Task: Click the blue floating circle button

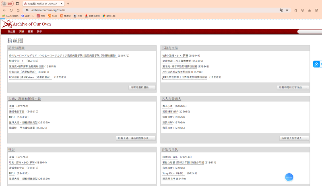Action: 289,177
